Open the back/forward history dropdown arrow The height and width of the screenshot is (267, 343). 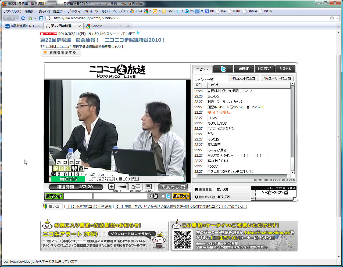pos(17,18)
